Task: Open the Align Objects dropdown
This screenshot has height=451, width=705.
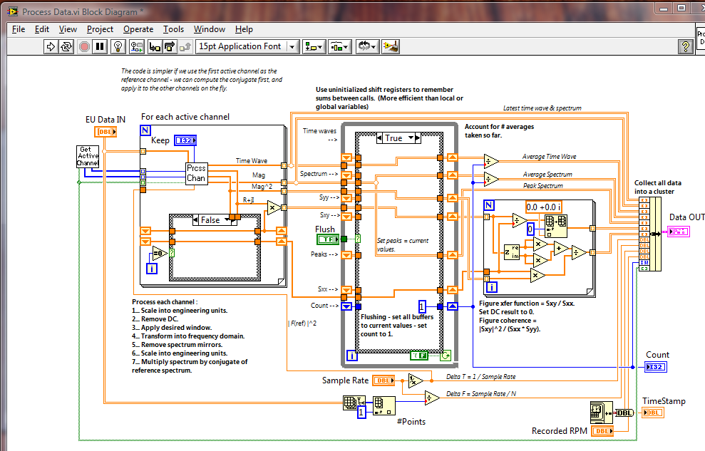Action: [314, 46]
